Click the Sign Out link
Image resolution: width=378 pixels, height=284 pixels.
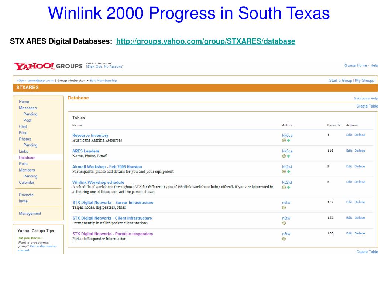[x=95, y=67]
